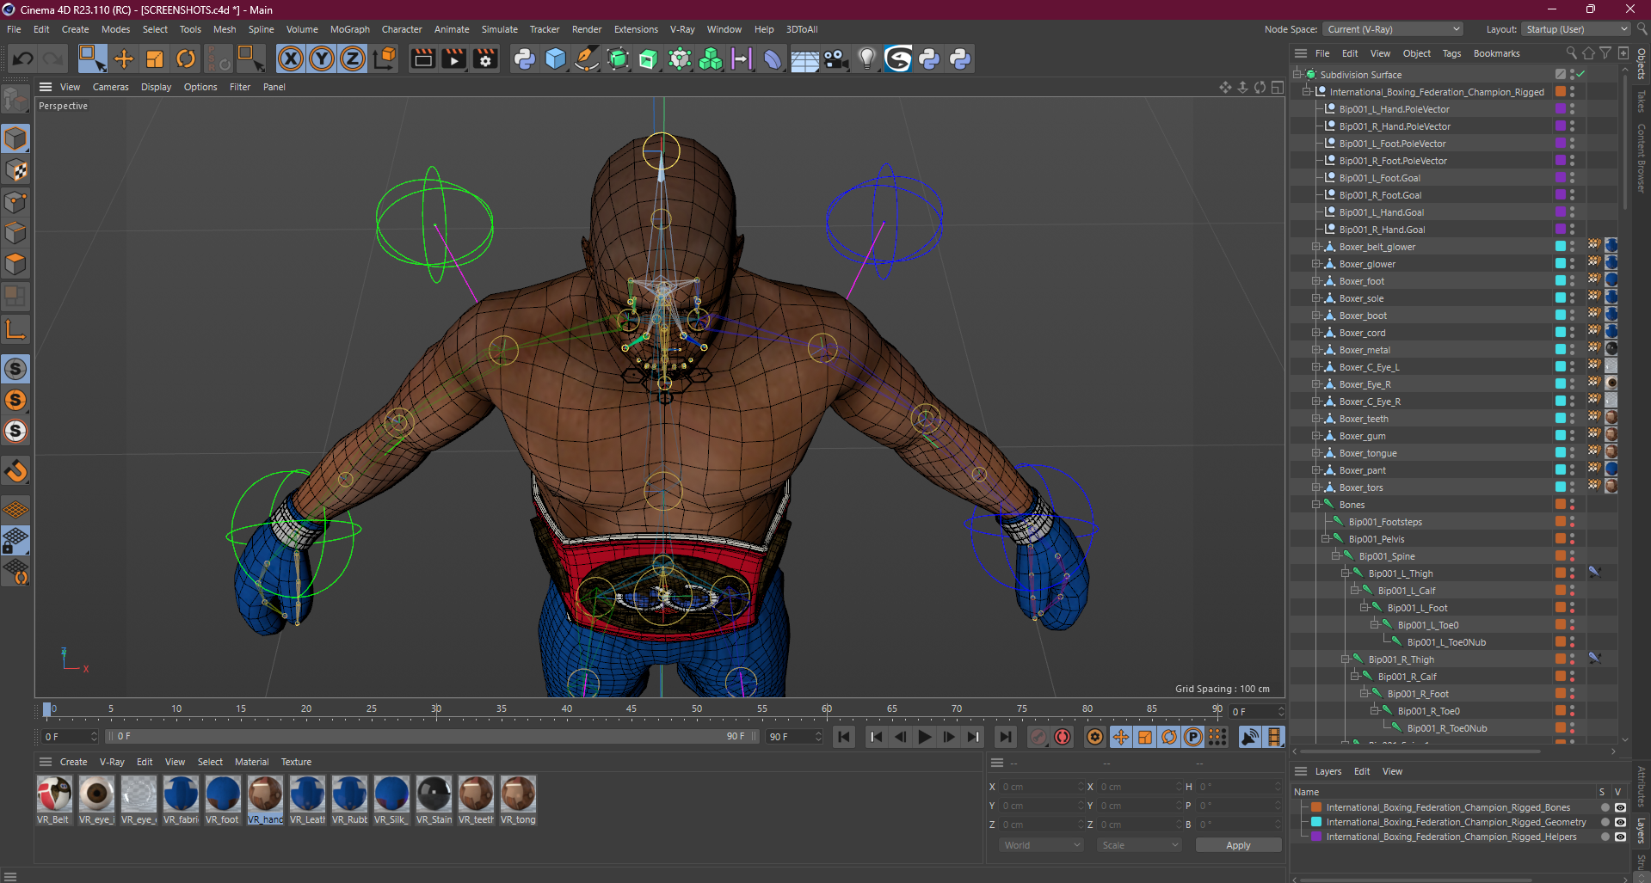
Task: Open the Scale mode dropdown
Action: 1139,845
